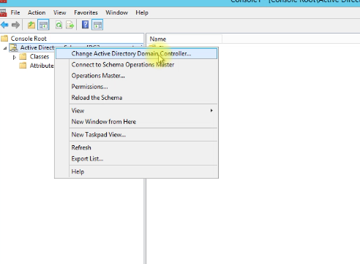Click the Attributes folder icon

[x=23, y=66]
